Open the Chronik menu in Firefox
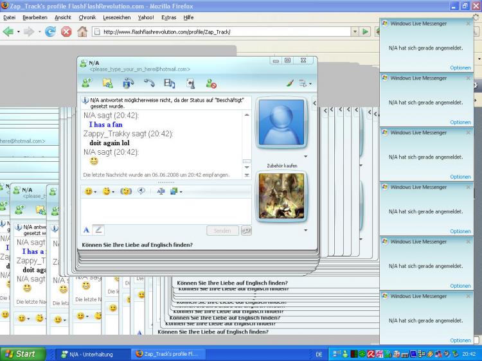Image resolution: width=482 pixels, height=361 pixels. click(87, 17)
